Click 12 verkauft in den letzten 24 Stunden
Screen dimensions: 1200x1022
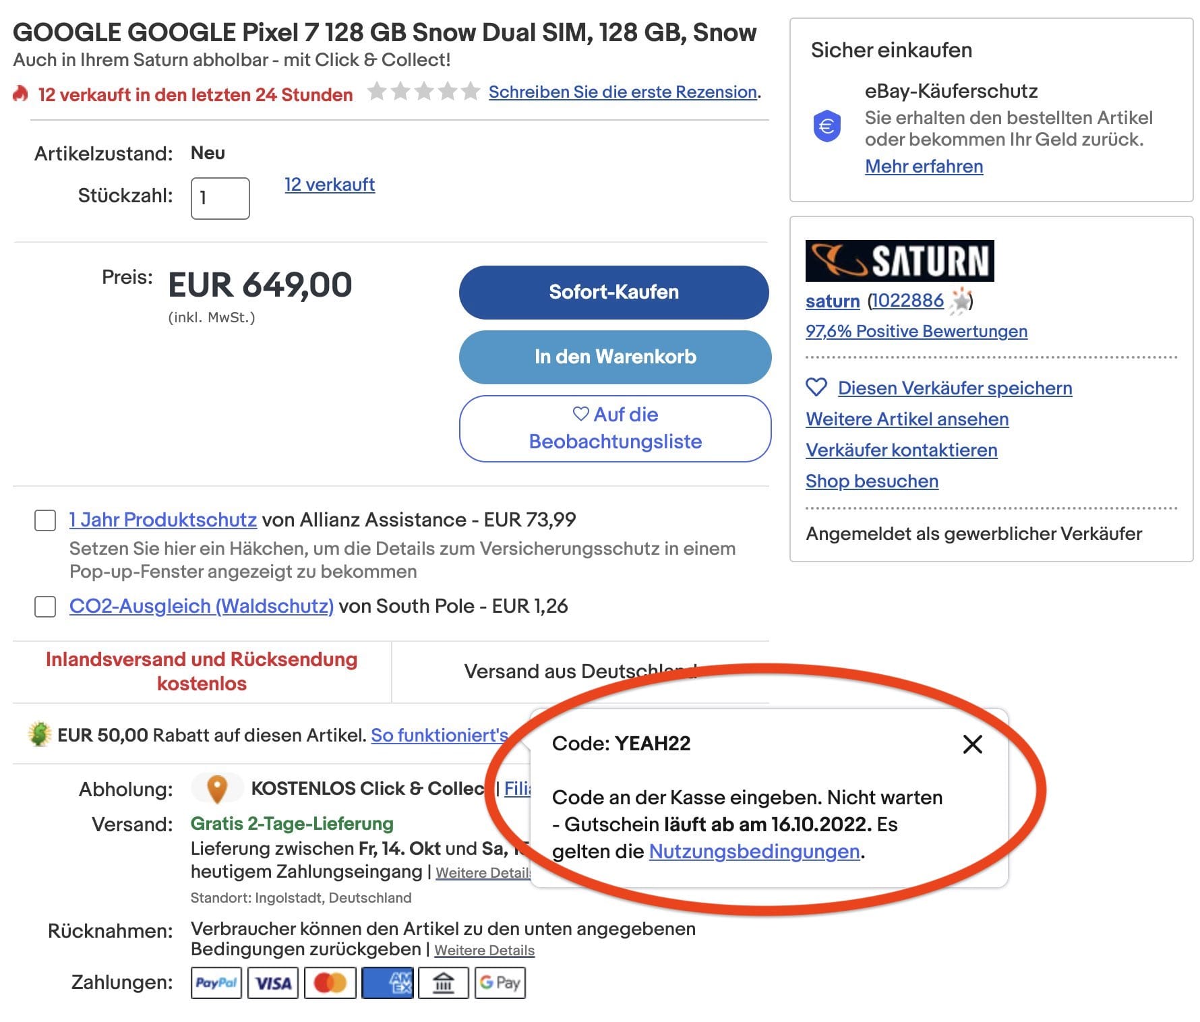tap(196, 94)
